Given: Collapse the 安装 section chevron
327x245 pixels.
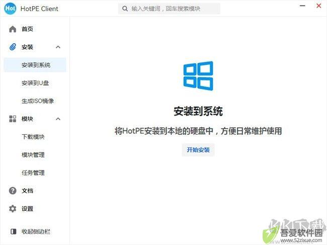Looking at the screenshot, I should click(58, 47).
